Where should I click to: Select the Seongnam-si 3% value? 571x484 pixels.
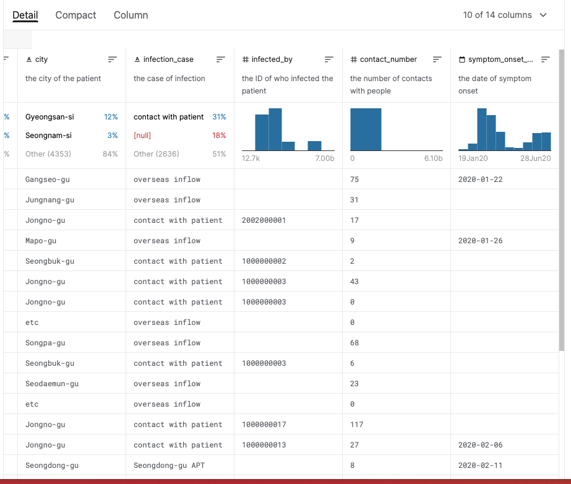71,136
